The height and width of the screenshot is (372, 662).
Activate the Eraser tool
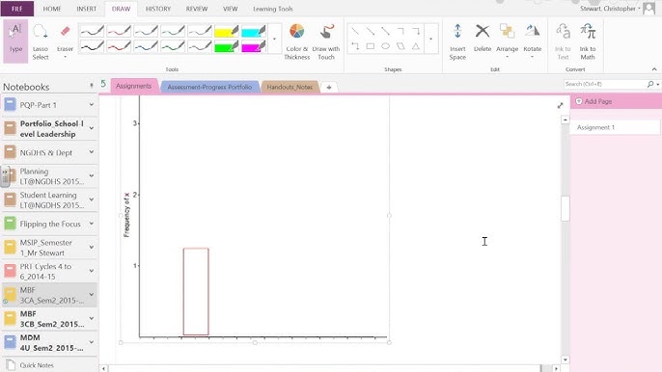tap(65, 40)
